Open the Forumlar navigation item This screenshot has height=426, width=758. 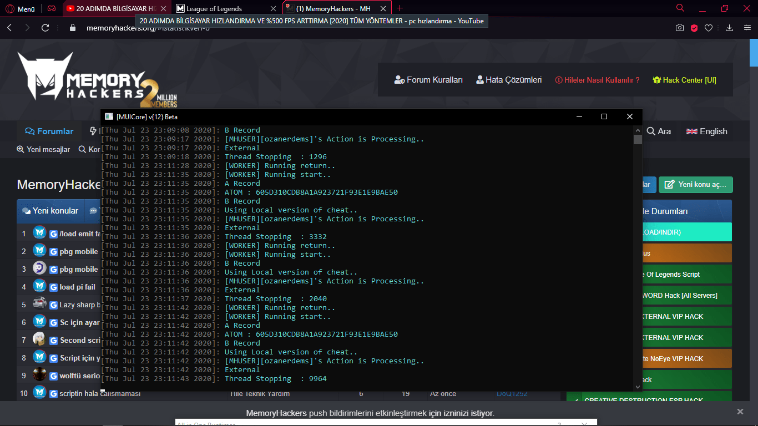tap(49, 131)
